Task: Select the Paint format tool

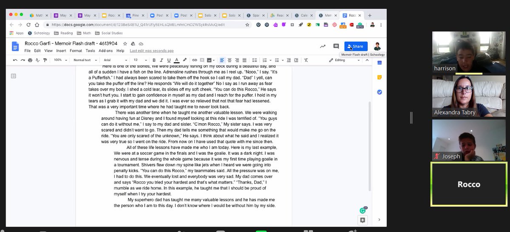Action: click(x=45, y=60)
